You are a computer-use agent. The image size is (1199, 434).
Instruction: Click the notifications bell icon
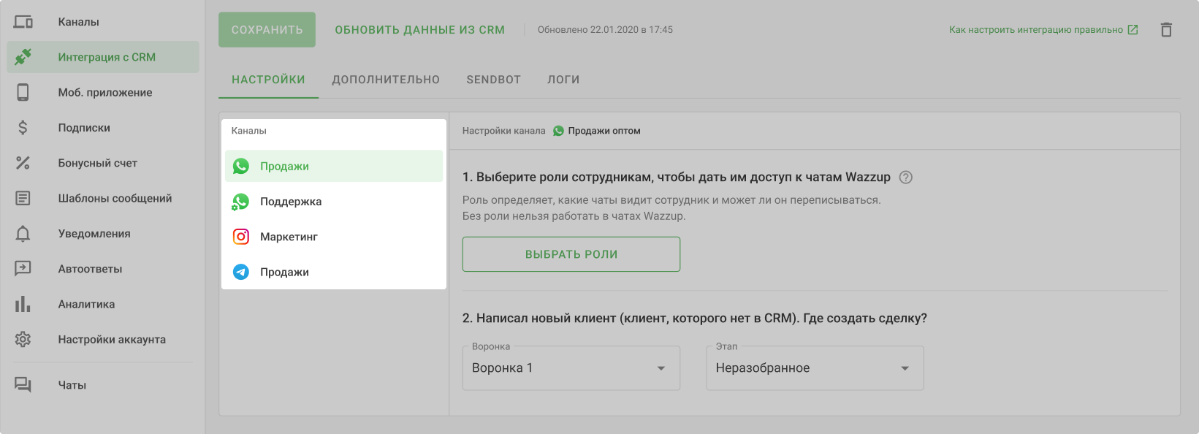coord(23,234)
